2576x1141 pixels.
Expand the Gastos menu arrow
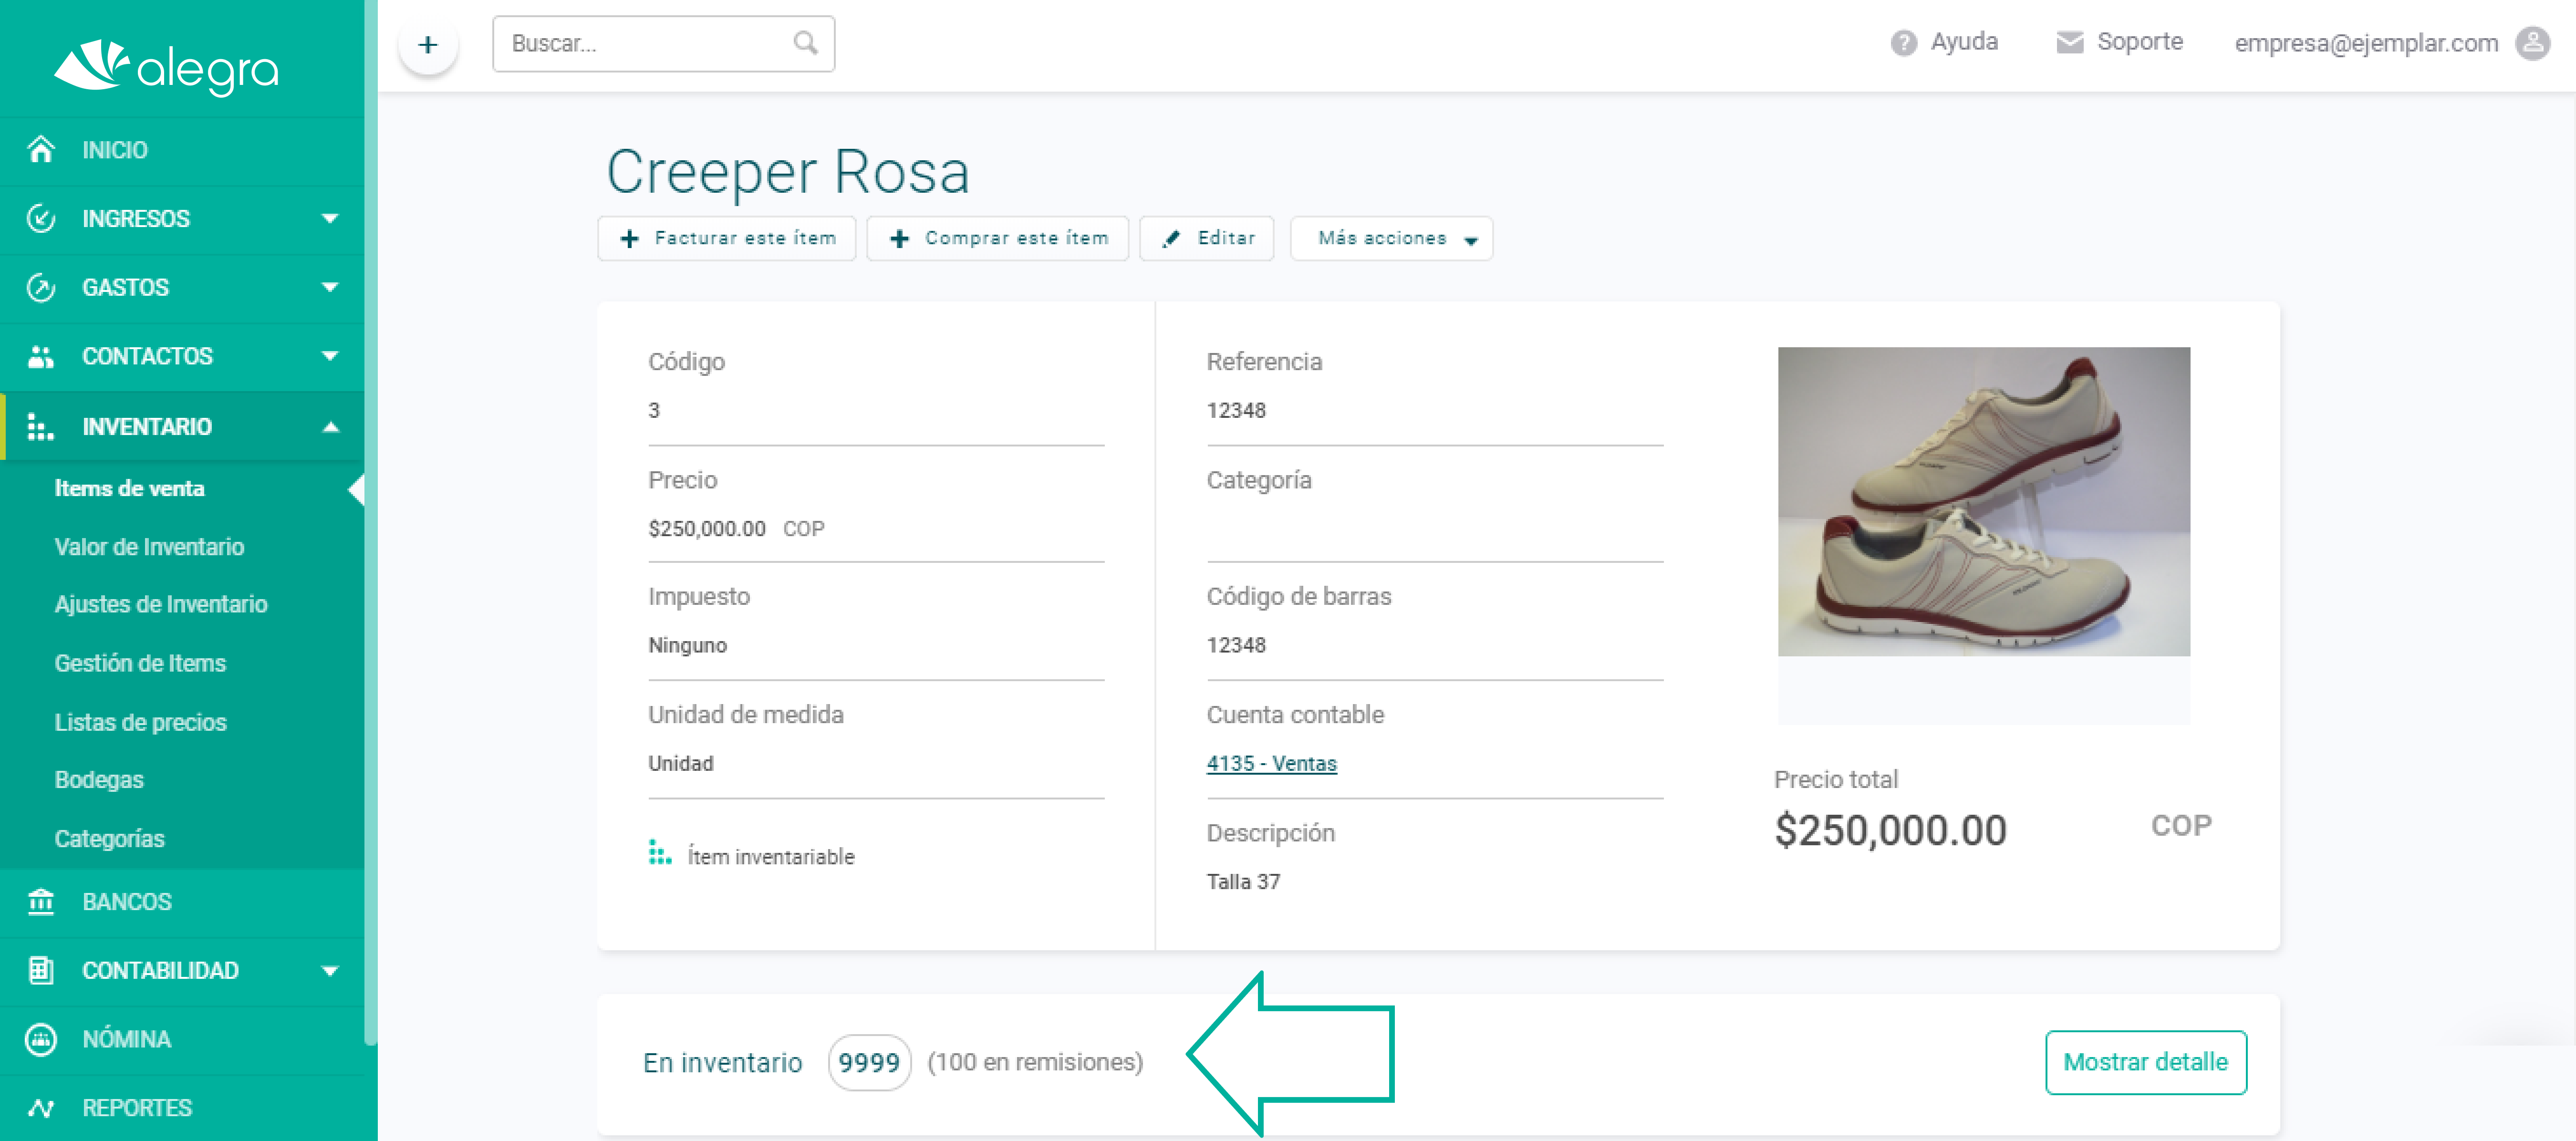click(330, 287)
